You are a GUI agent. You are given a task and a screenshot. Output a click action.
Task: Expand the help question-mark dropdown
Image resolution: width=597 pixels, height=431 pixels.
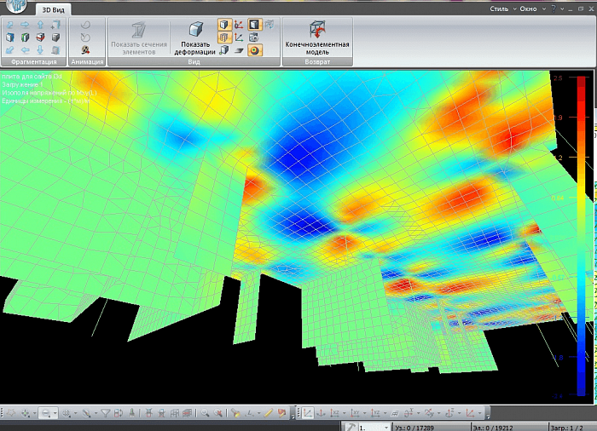coord(554,9)
